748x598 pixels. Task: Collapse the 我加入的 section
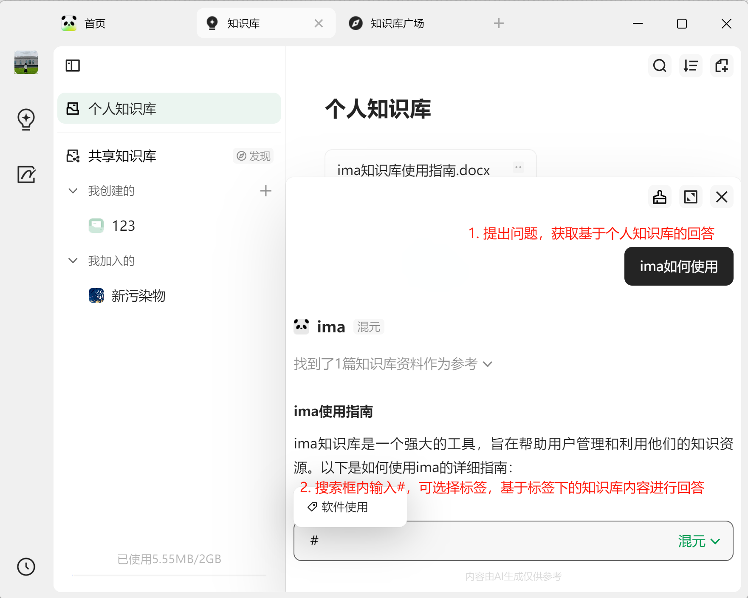(x=73, y=261)
